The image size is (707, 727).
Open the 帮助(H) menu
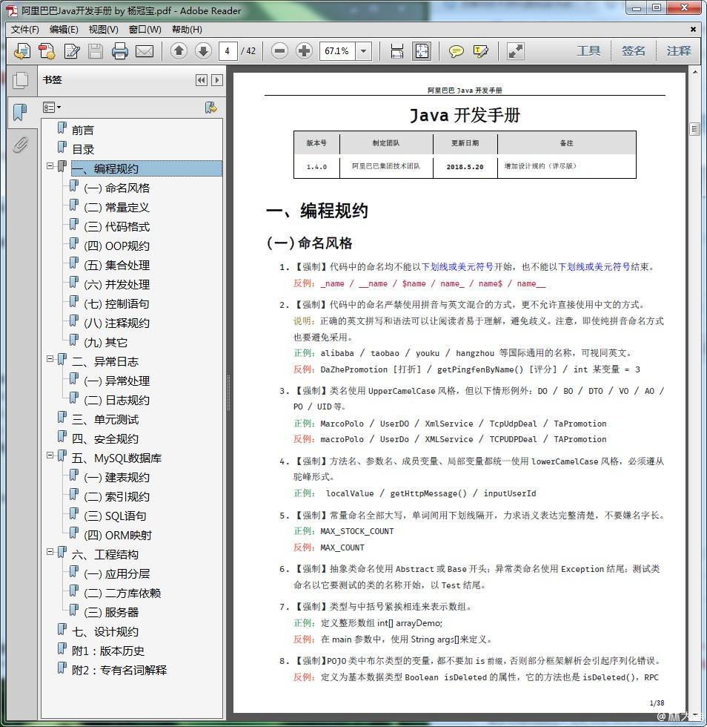pyautogui.click(x=187, y=29)
